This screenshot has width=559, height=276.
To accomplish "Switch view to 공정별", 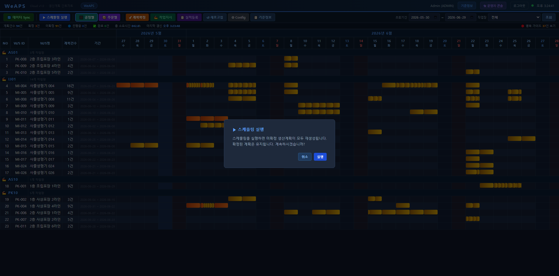I will pyautogui.click(x=86, y=17).
